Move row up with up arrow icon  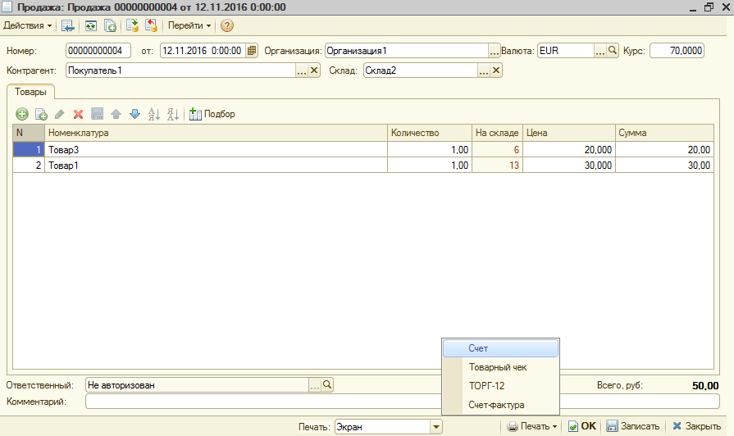(116, 114)
